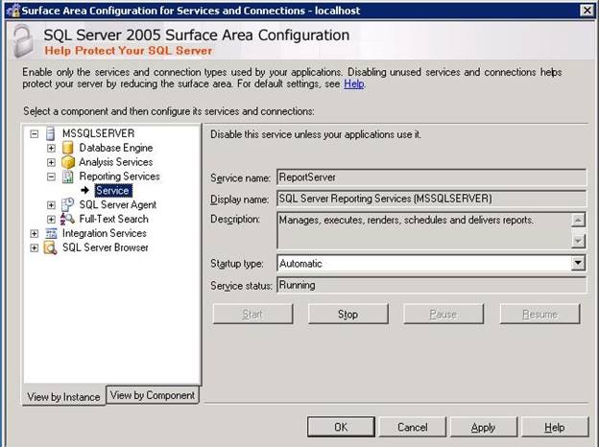599x447 pixels.
Task: Expand the Integration Services node
Action: pyautogui.click(x=35, y=234)
